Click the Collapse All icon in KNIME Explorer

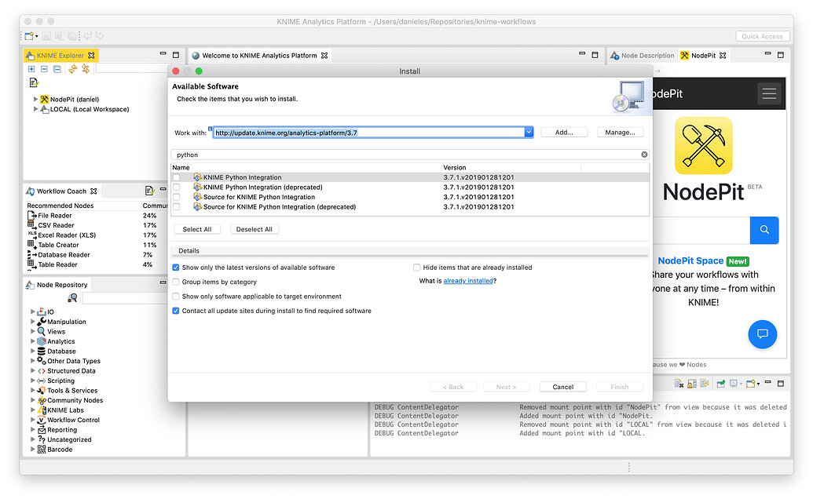pos(44,69)
